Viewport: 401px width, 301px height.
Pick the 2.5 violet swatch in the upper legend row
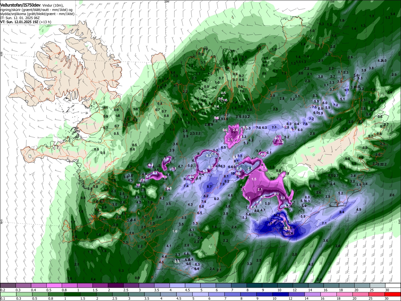click(131, 285)
